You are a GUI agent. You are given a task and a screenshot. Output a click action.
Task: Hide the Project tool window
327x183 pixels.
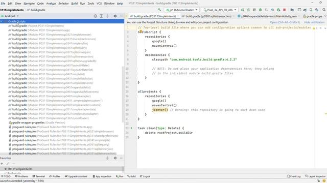pos(121,16)
